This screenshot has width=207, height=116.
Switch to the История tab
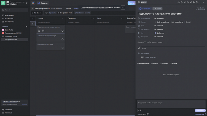[164, 63]
